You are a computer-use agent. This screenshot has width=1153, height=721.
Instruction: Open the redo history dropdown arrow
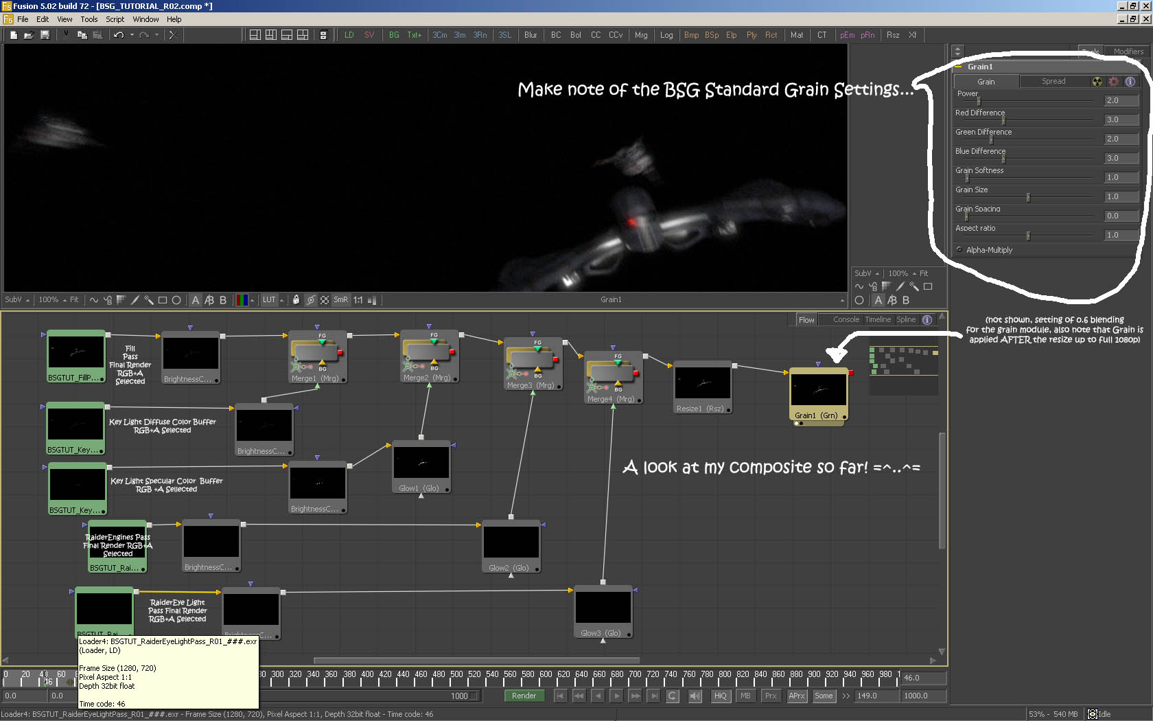pos(156,35)
